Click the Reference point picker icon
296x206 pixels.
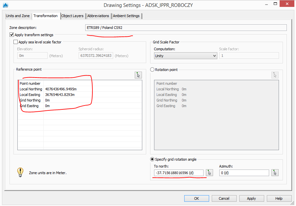[x=138, y=75]
